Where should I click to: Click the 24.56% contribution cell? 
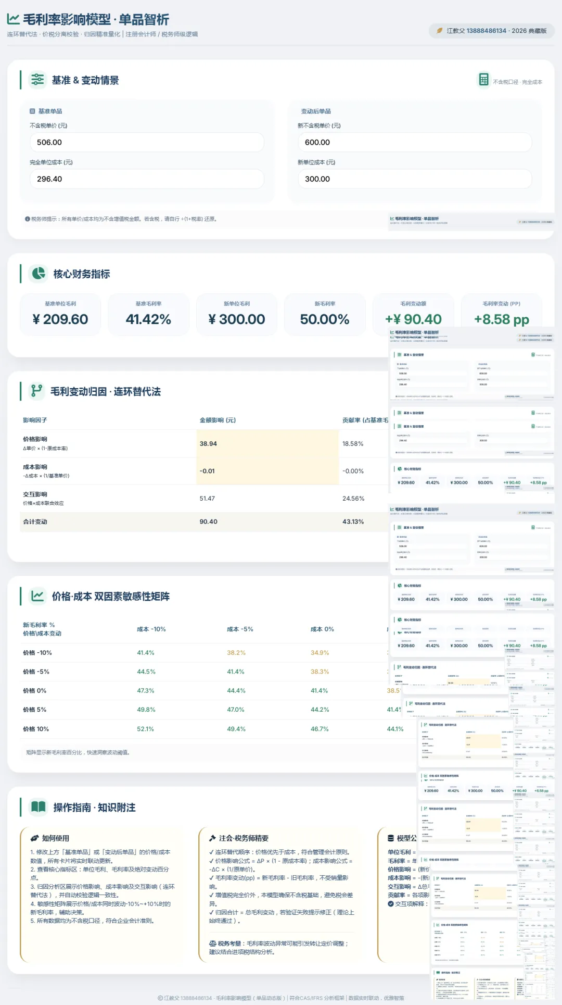(x=353, y=499)
